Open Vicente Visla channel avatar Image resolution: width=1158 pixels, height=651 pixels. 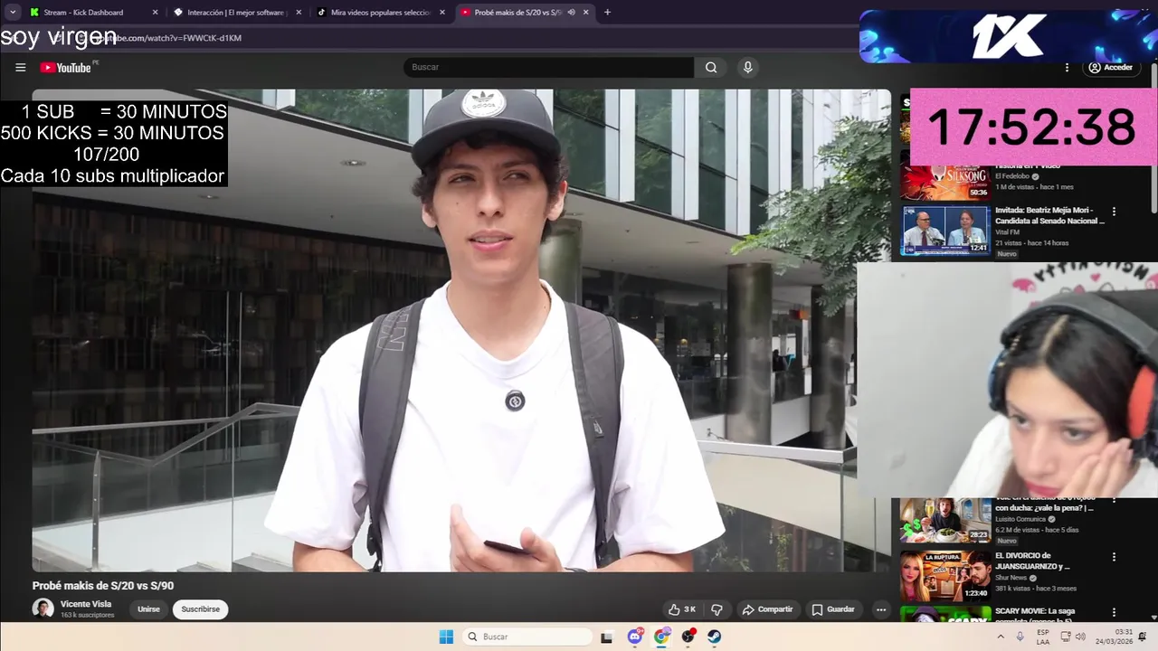(x=43, y=609)
